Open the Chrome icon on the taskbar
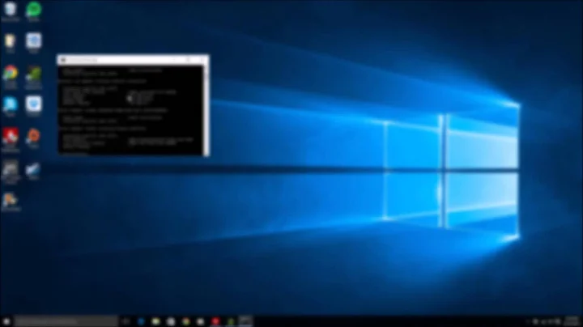The height and width of the screenshot is (327, 583). [185, 321]
